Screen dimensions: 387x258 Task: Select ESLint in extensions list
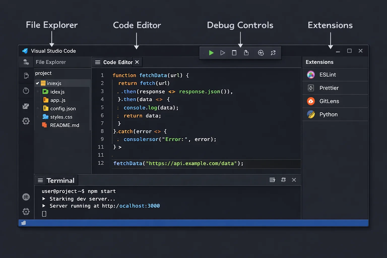[x=335, y=75]
